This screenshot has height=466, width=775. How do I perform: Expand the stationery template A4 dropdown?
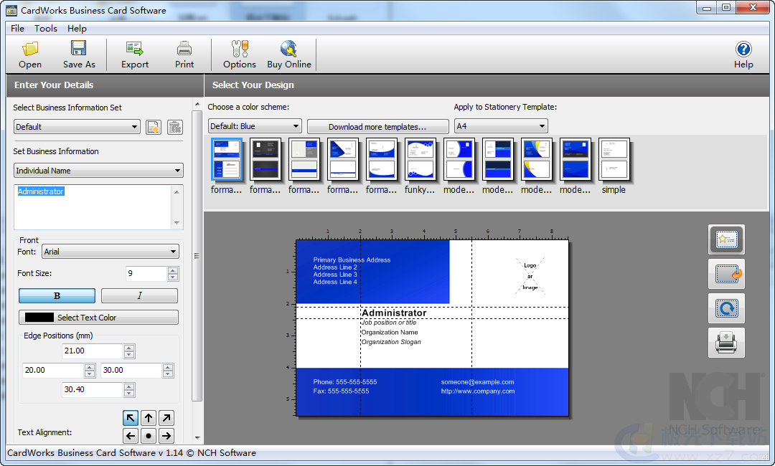click(501, 125)
